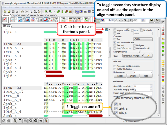The width and height of the screenshot is (167, 125).
Task: Click the Invert selection button
Action: [133, 76]
